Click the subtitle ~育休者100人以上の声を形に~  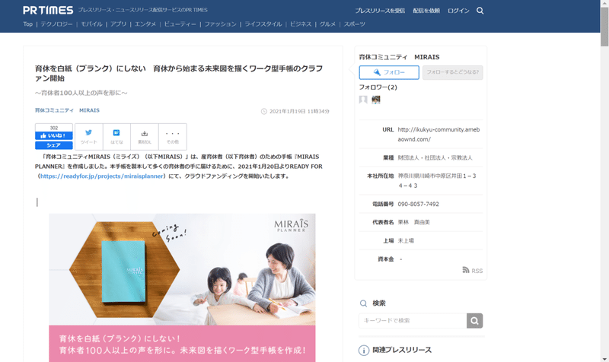coord(81,93)
